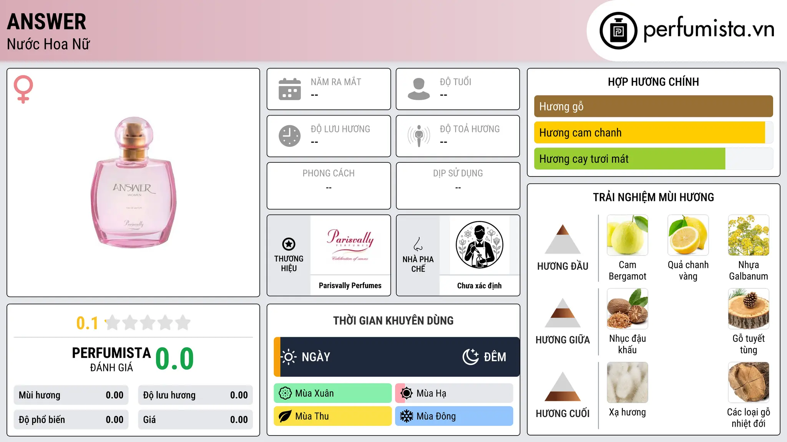787x442 pixels.
Task: Click the ANSWER product title
Action: 46,21
